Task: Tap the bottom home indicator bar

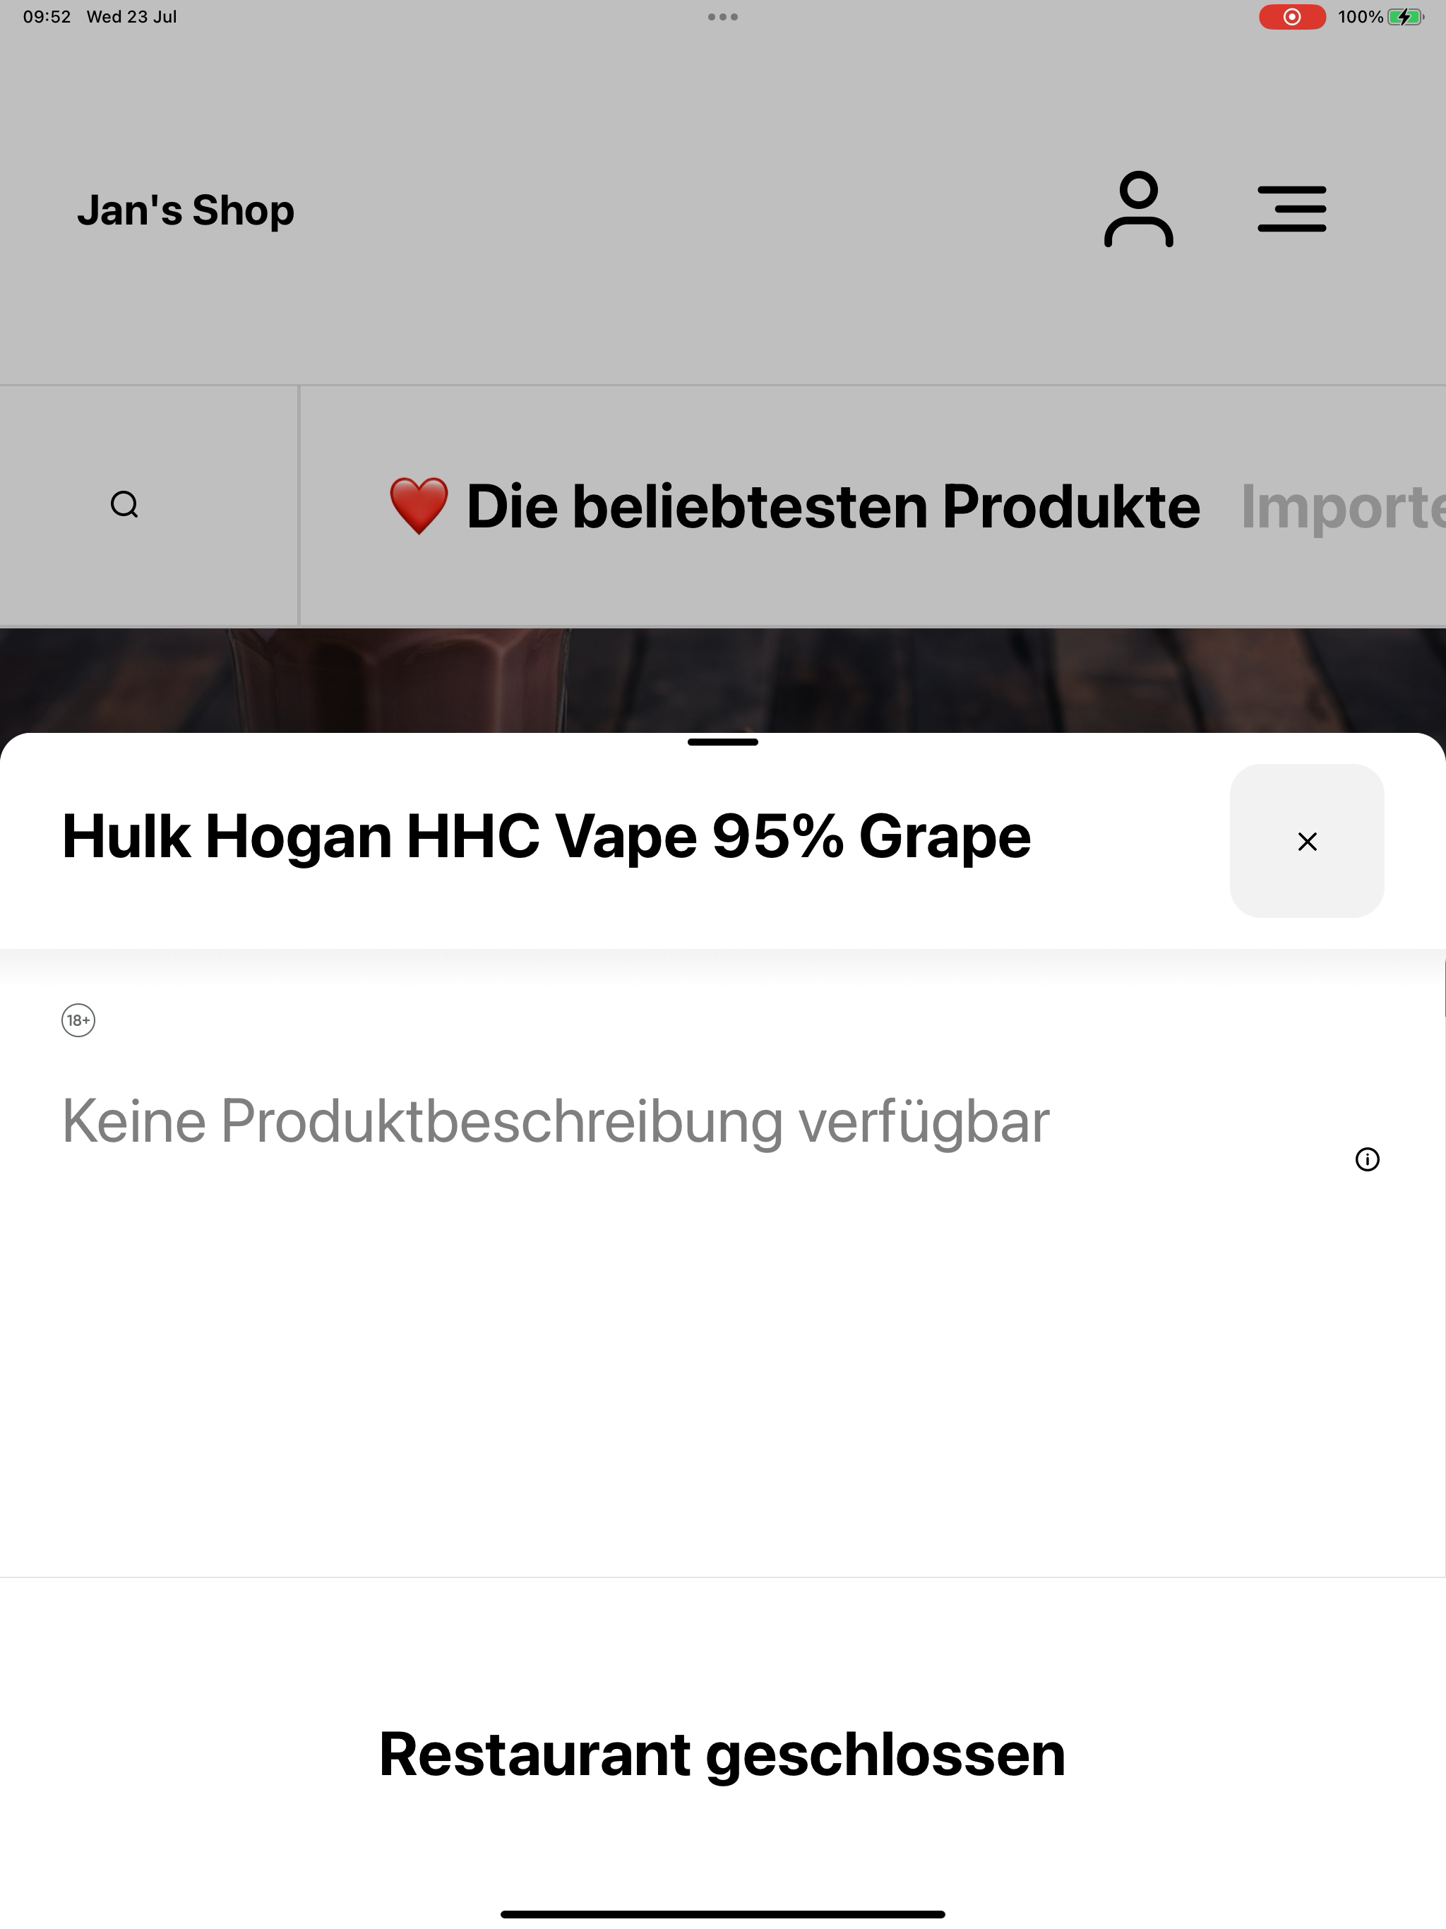Action: pyautogui.click(x=723, y=1914)
